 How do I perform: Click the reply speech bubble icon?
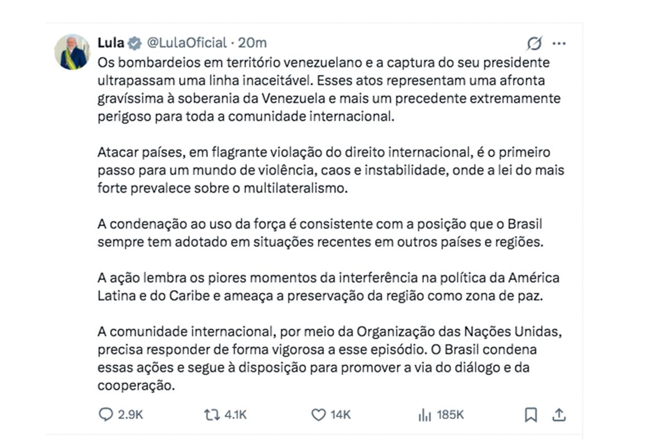click(x=106, y=415)
